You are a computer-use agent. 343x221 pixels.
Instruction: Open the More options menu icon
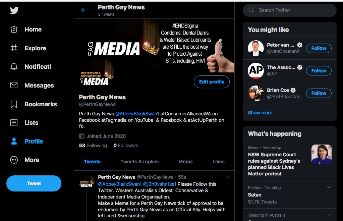coord(14,160)
